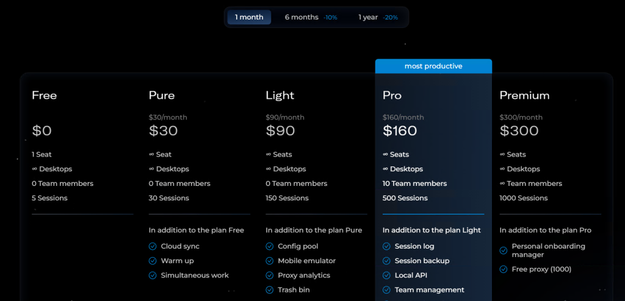Image resolution: width=625 pixels, height=301 pixels.
Task: Click Team management checkmark icon
Action: [386, 290]
